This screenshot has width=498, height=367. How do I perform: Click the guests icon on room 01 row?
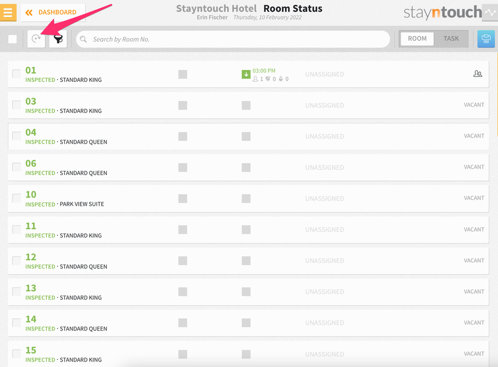477,74
